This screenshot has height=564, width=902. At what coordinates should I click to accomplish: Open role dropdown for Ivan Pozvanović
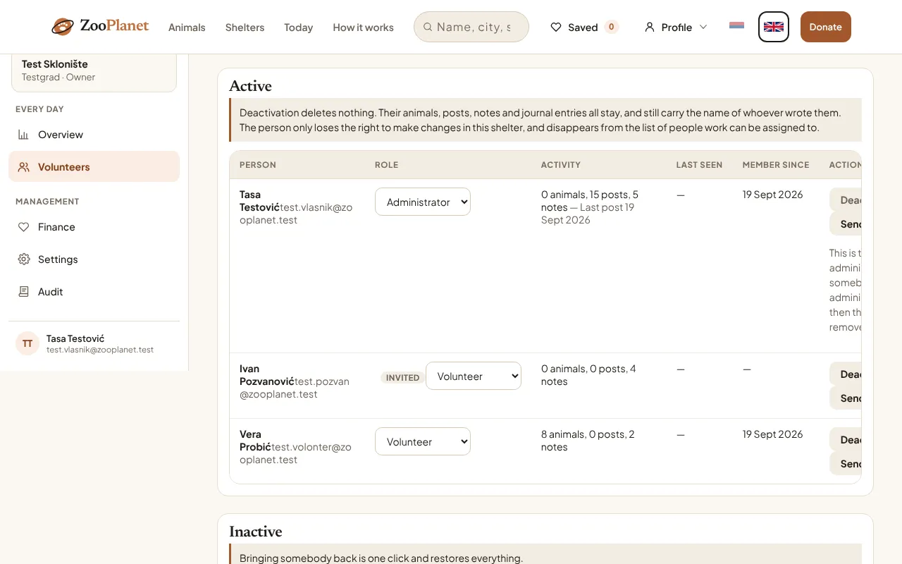click(474, 376)
